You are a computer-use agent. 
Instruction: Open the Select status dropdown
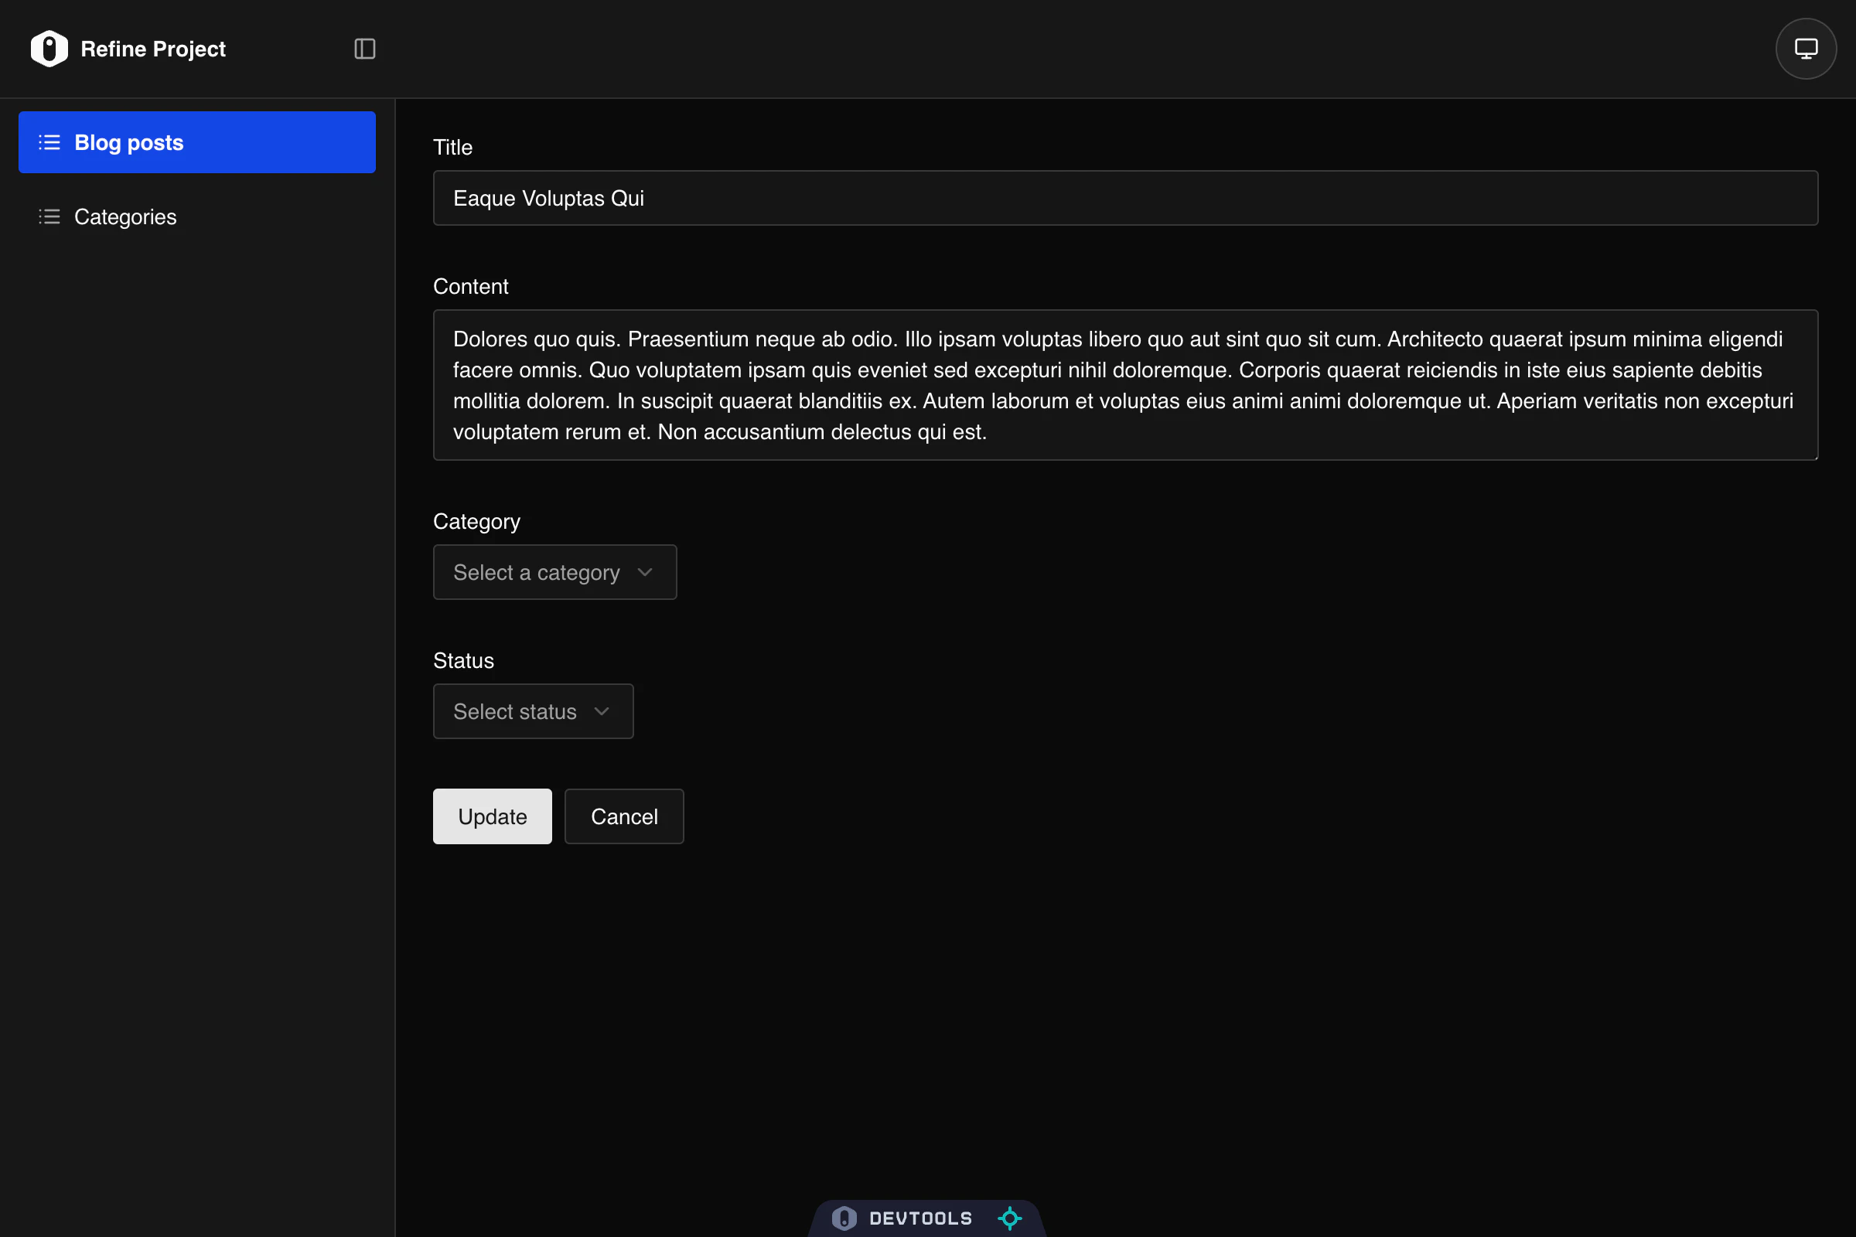click(x=533, y=711)
